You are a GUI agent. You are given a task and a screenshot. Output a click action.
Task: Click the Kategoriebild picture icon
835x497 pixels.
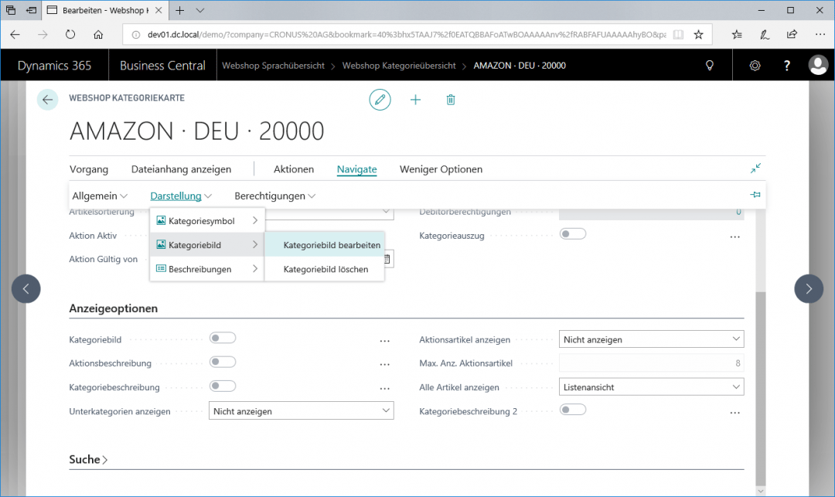point(161,244)
